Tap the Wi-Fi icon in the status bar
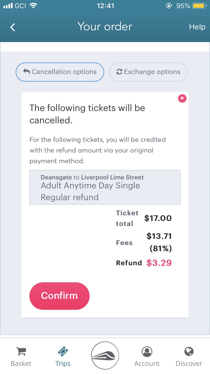This screenshot has width=210, height=374. click(33, 5)
